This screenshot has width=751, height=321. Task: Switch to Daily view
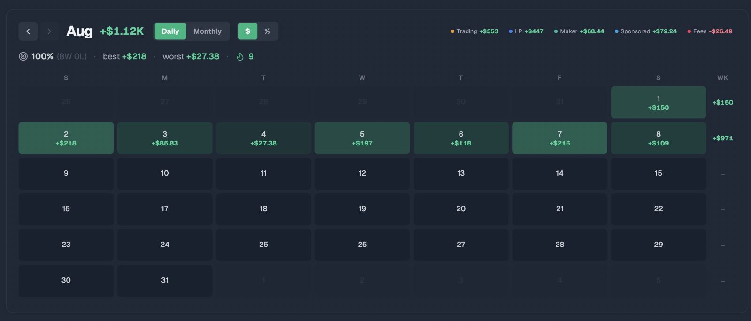[170, 31]
